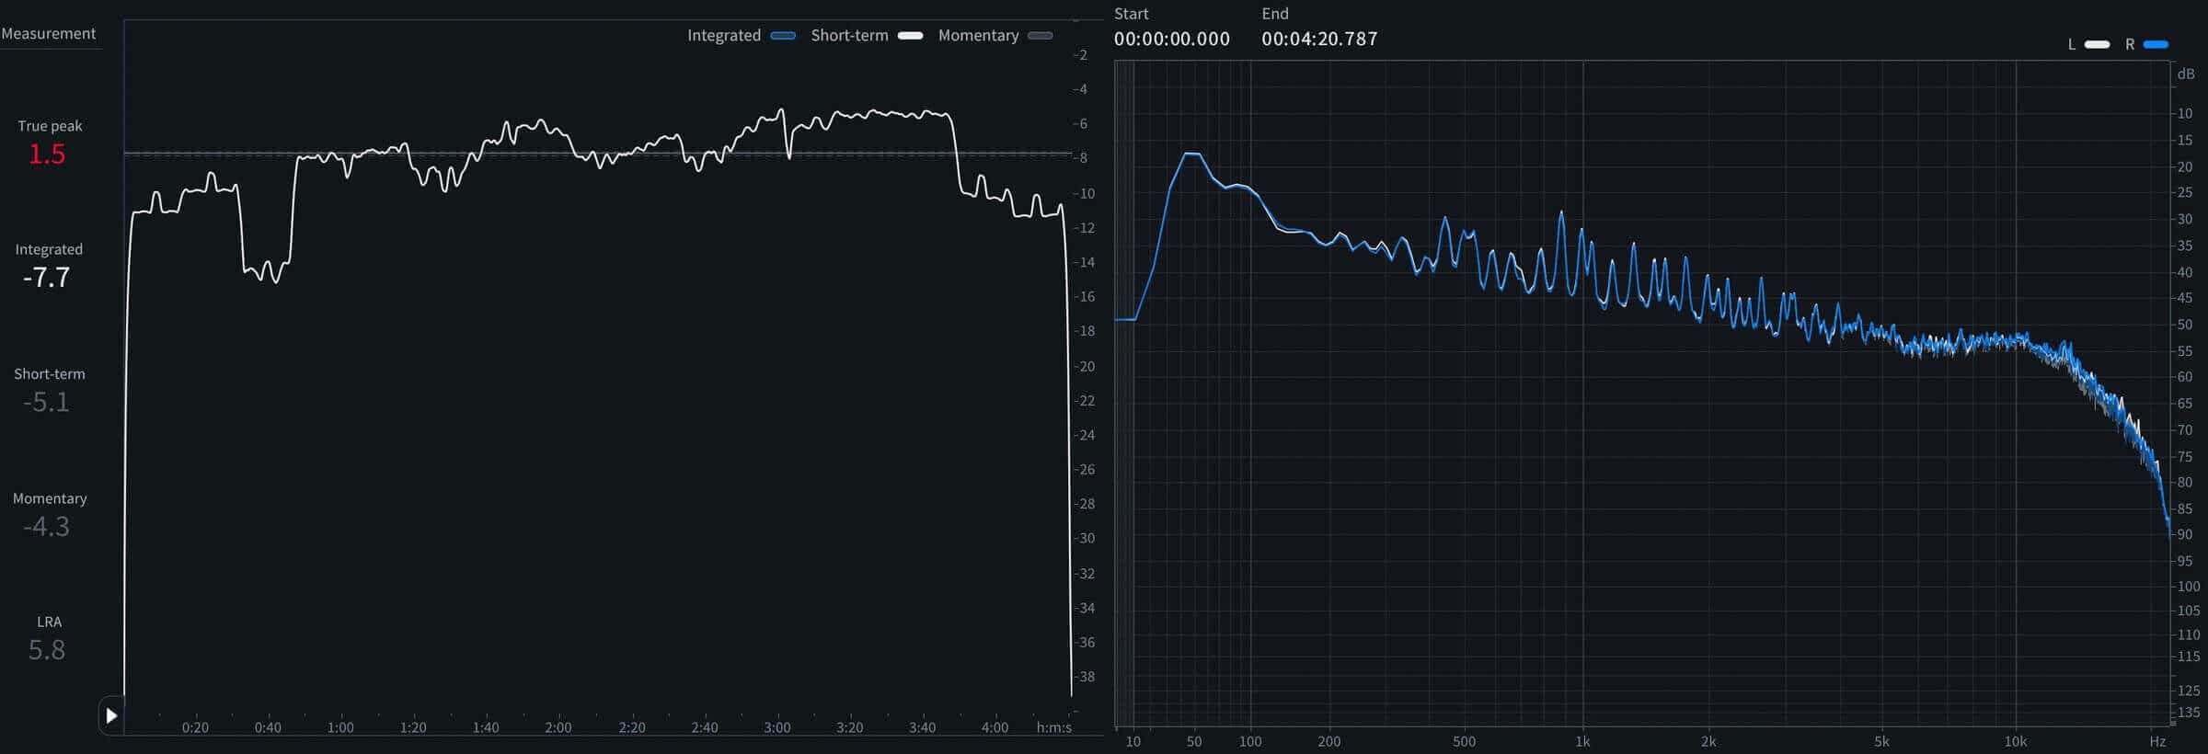The image size is (2208, 754).
Task: Click the 3:20 mark on the timeline
Action: pos(849,727)
